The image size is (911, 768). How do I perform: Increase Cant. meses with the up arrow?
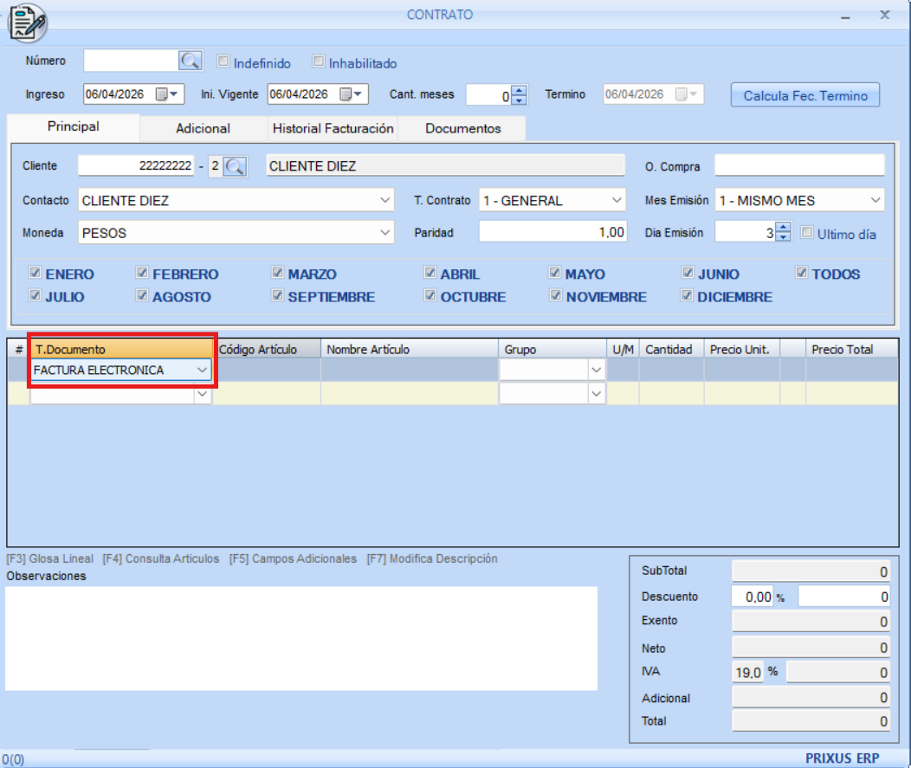[519, 90]
